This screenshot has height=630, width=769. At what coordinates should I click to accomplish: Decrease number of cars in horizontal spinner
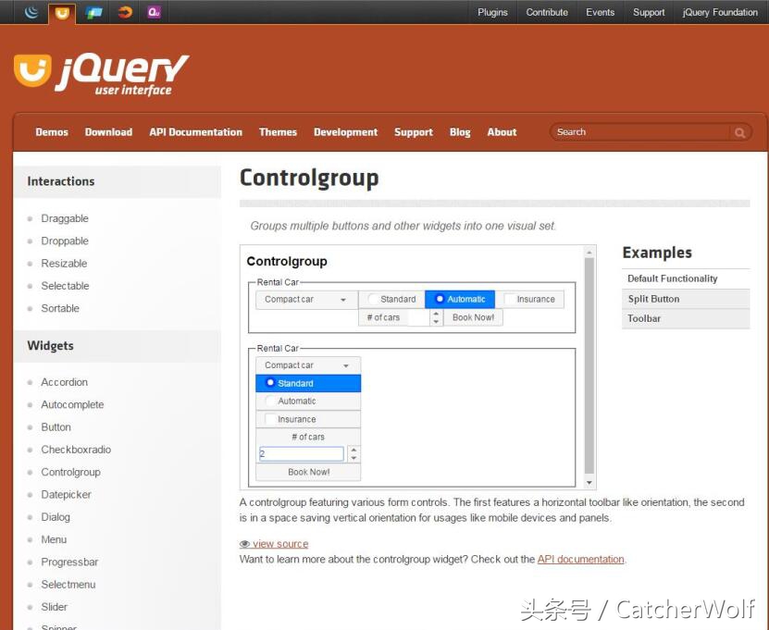(436, 322)
